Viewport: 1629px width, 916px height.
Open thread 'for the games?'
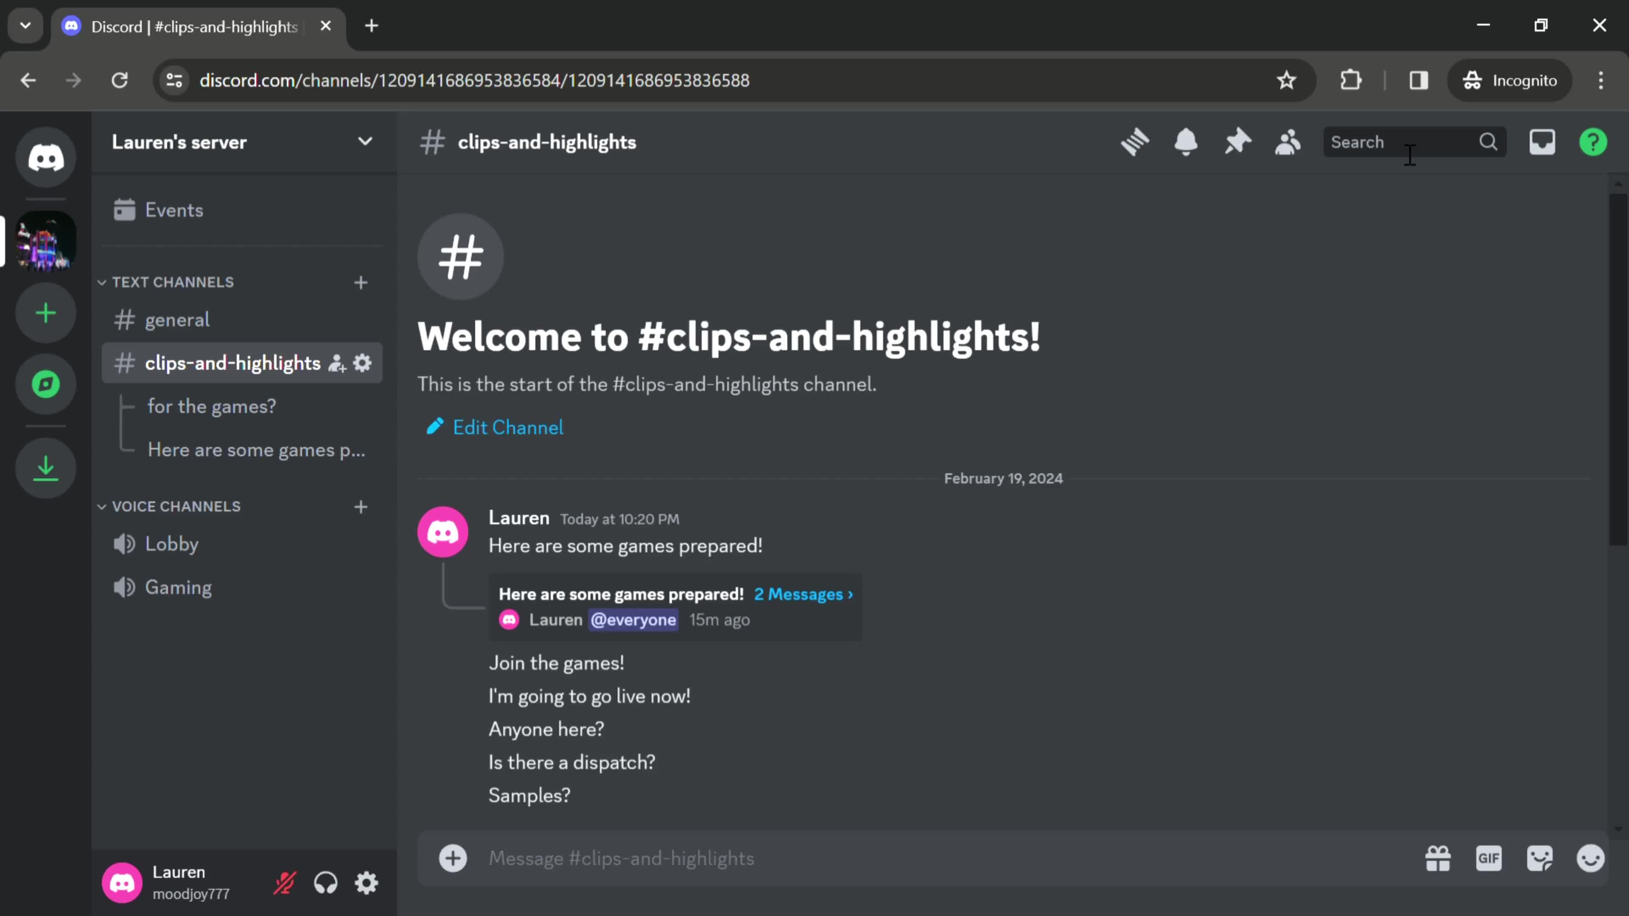pyautogui.click(x=212, y=407)
